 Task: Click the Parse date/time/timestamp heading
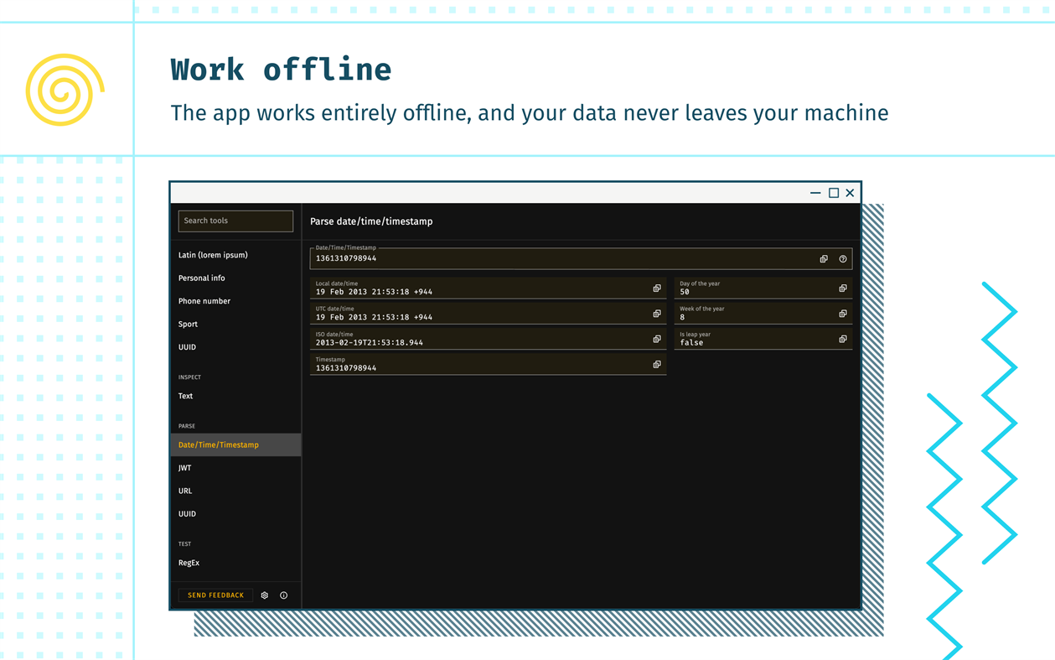click(x=371, y=221)
